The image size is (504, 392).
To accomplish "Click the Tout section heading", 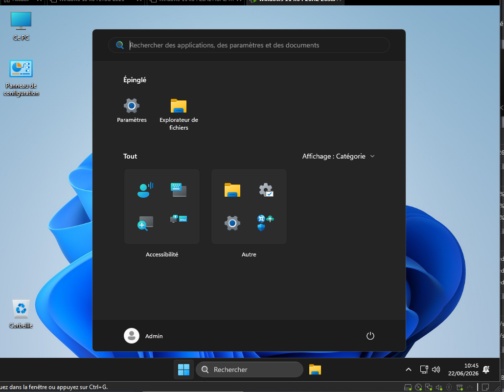I will [130, 156].
